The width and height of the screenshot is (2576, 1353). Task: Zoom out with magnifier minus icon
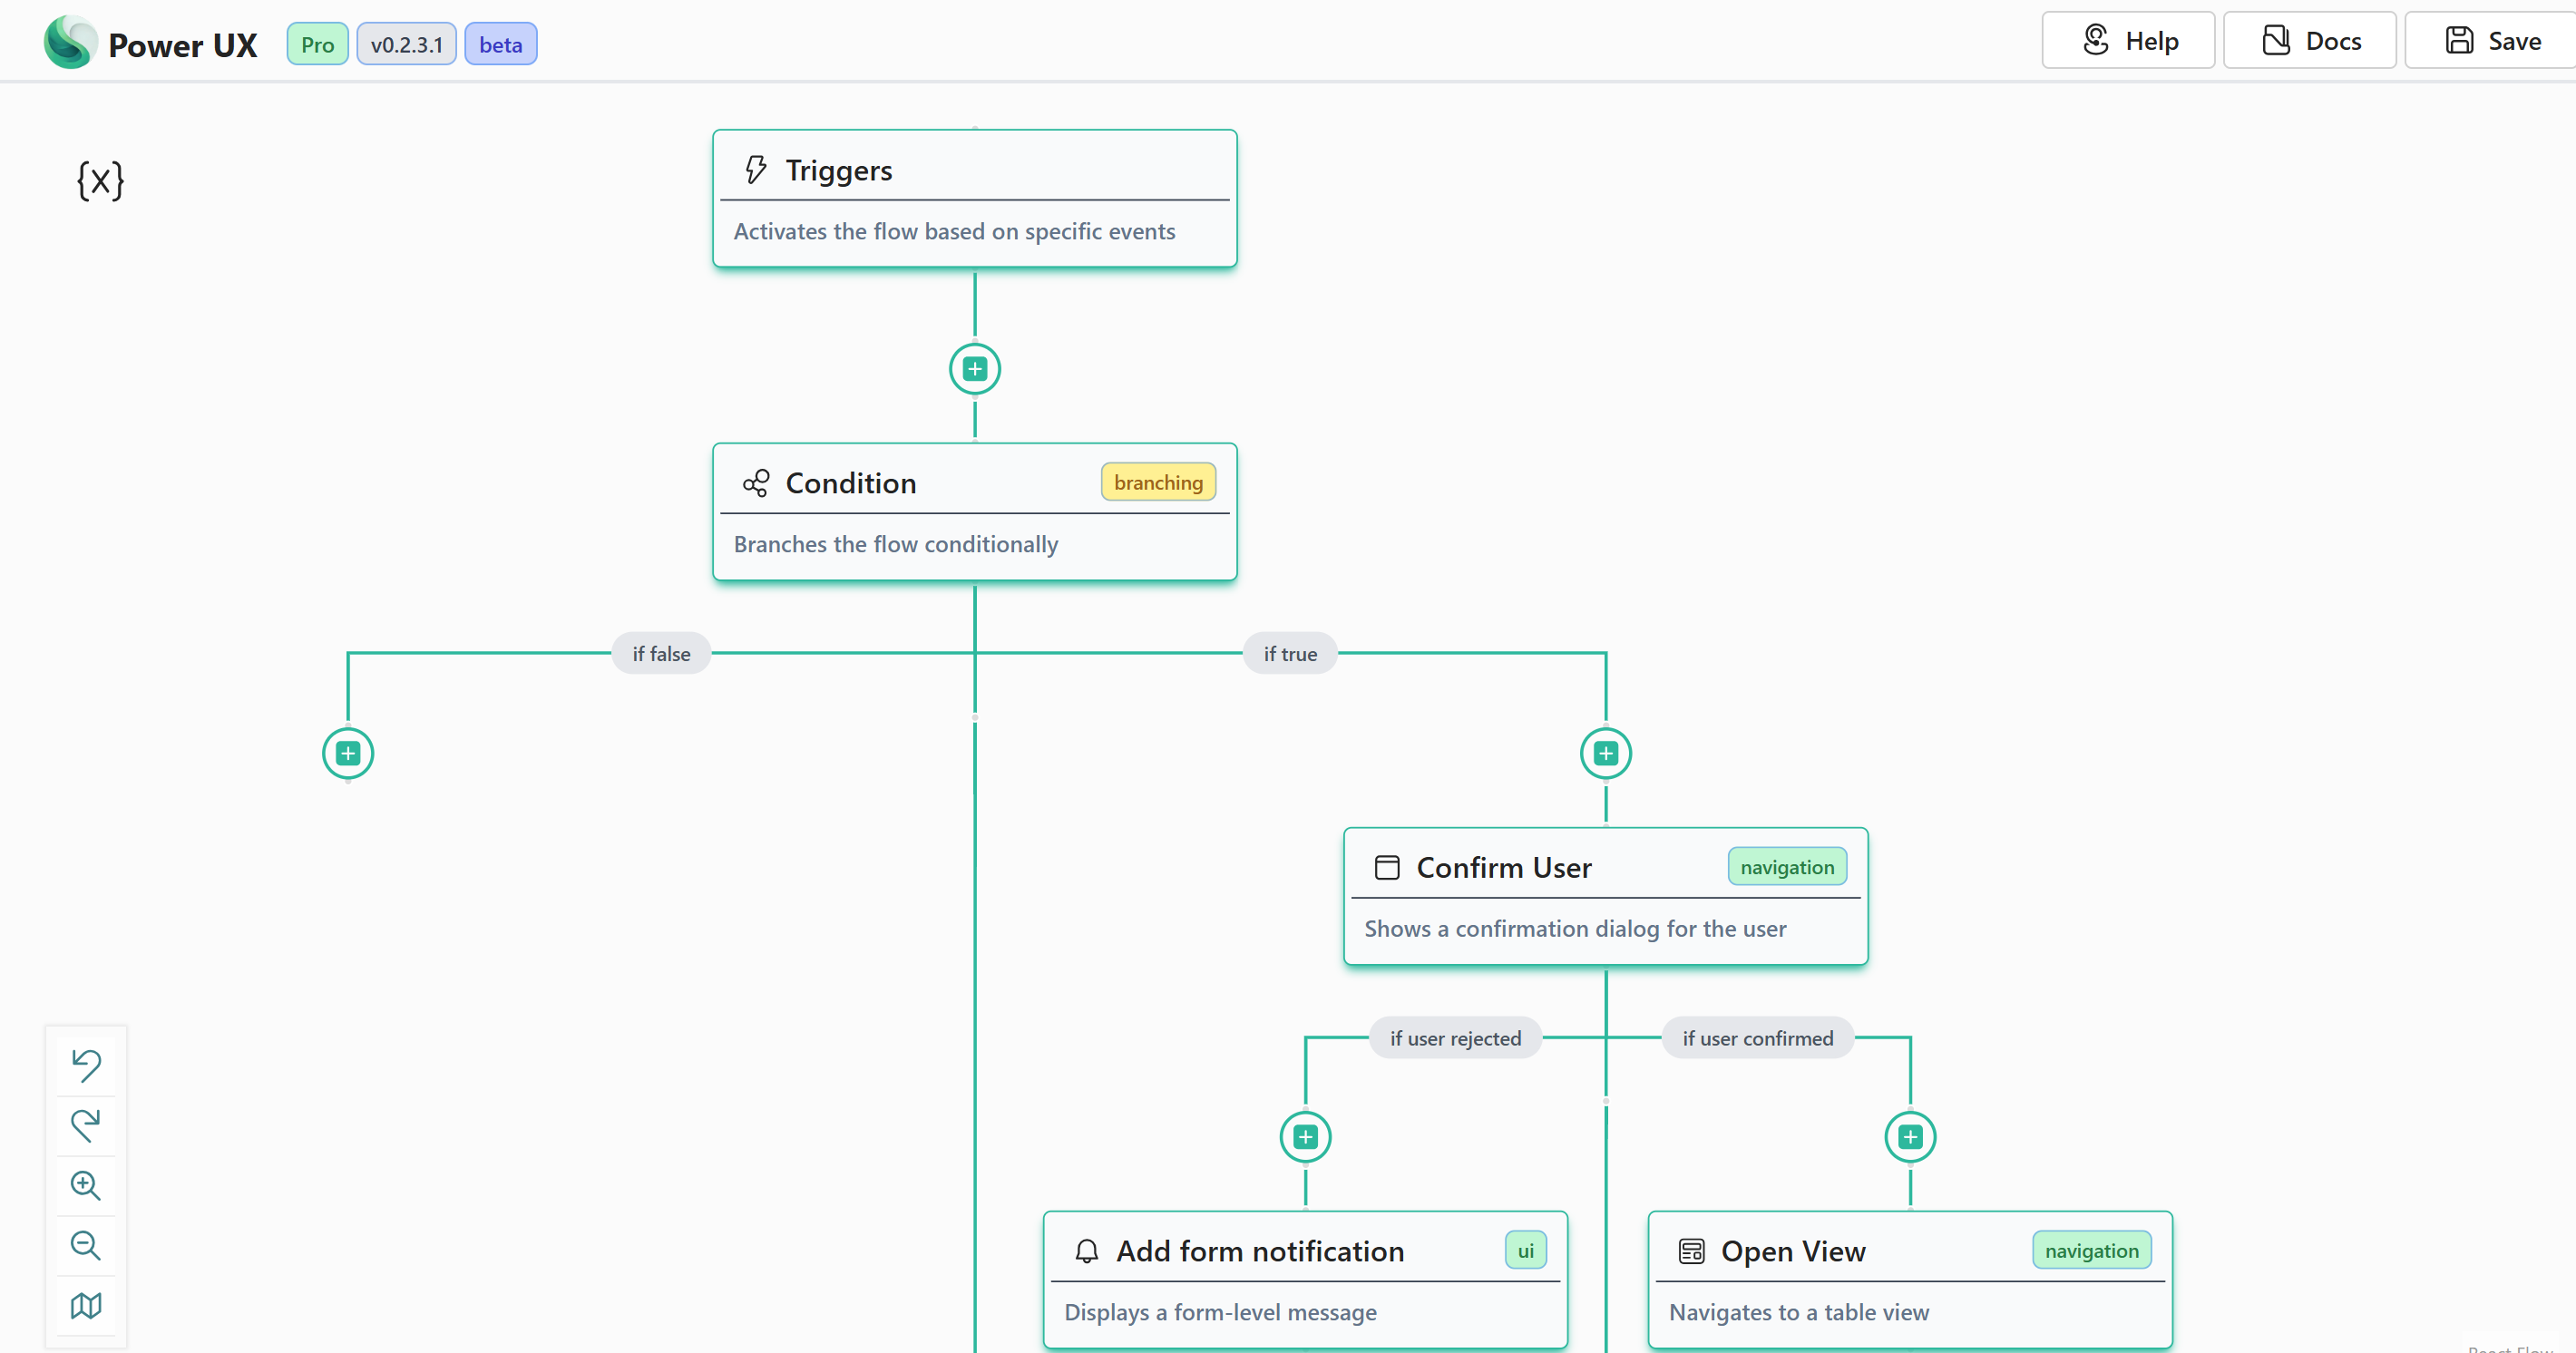point(86,1245)
